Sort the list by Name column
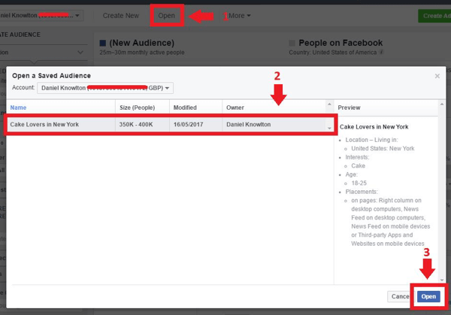The height and width of the screenshot is (315, 451). click(x=18, y=108)
